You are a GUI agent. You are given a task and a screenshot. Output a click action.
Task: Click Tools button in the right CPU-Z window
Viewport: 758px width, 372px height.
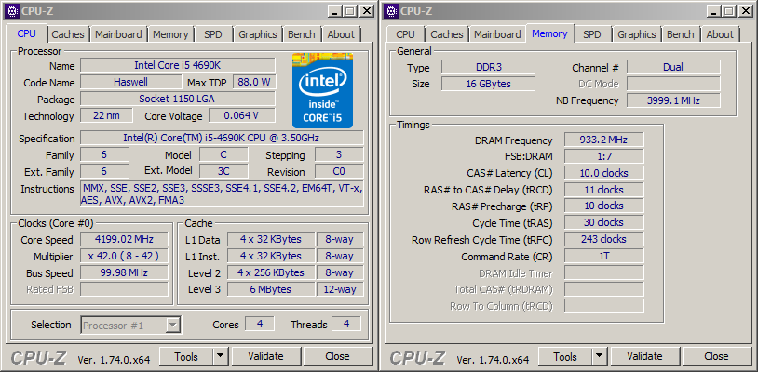click(565, 356)
